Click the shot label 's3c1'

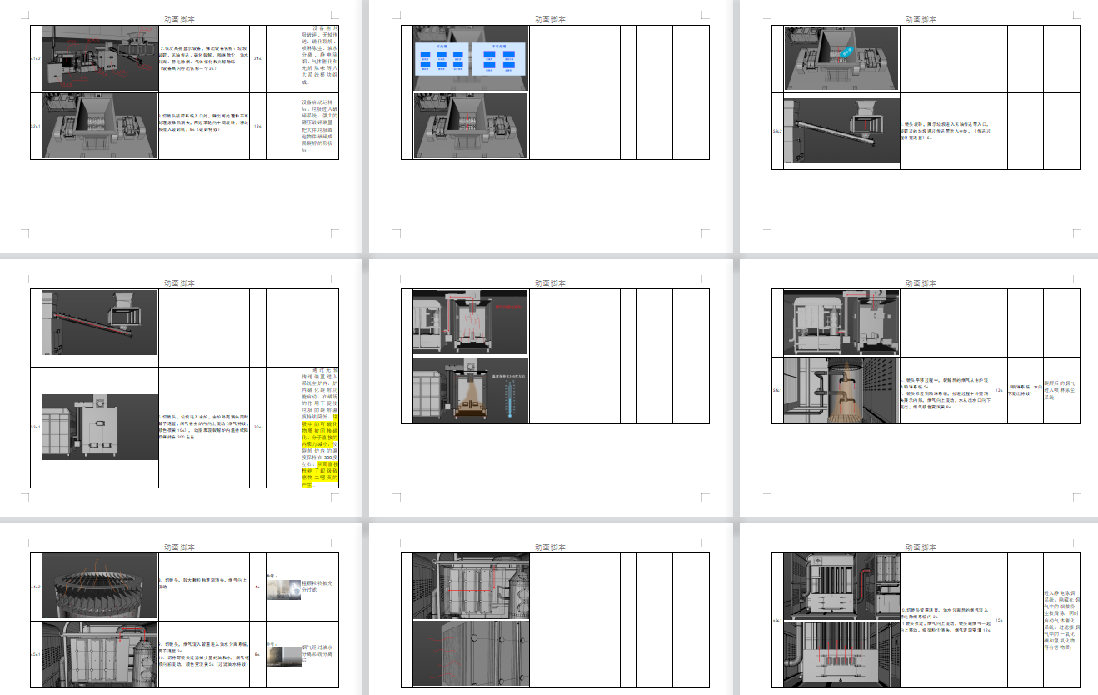pyautogui.click(x=36, y=427)
